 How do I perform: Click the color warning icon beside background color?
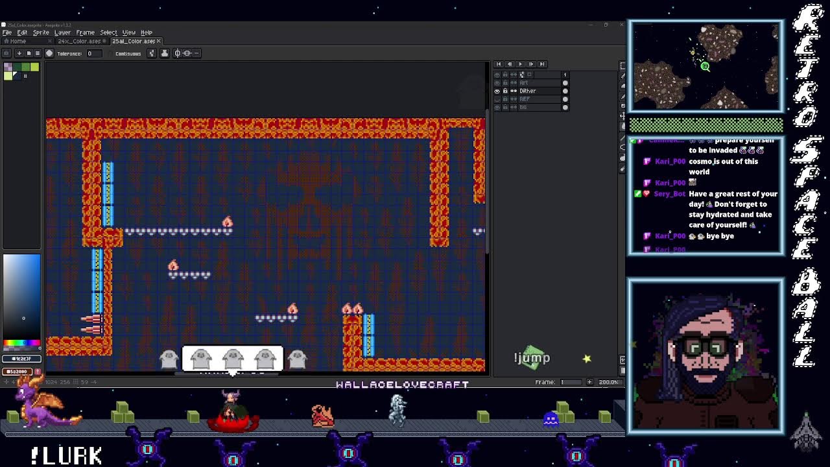coord(37,372)
